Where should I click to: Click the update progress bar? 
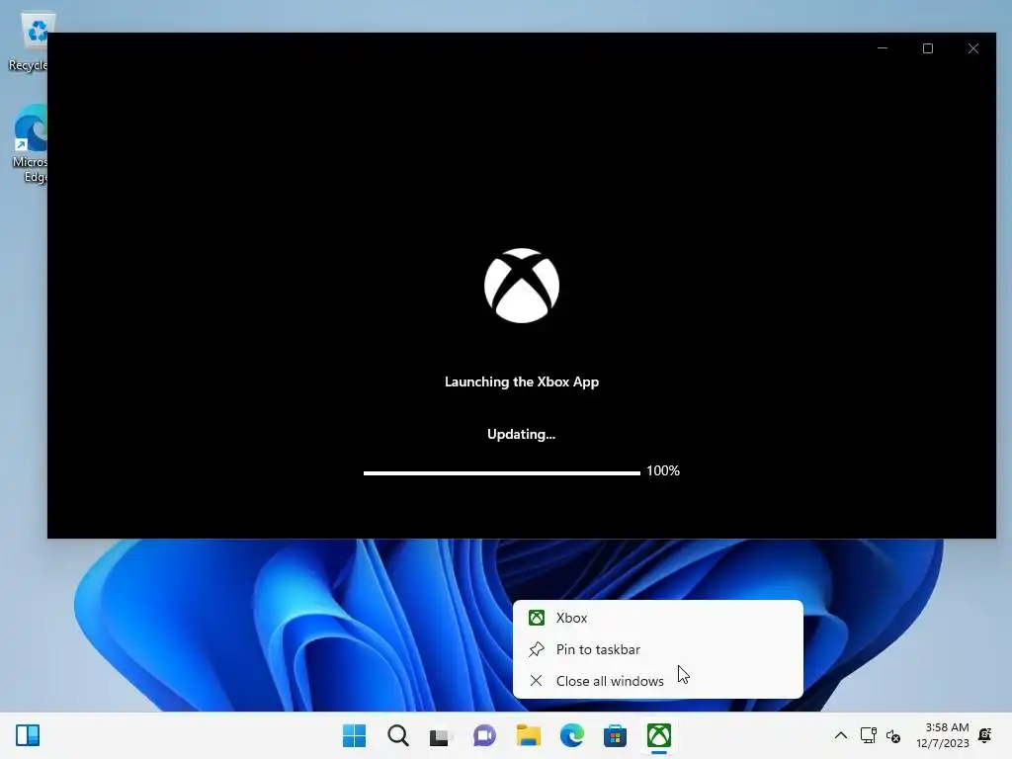501,472
